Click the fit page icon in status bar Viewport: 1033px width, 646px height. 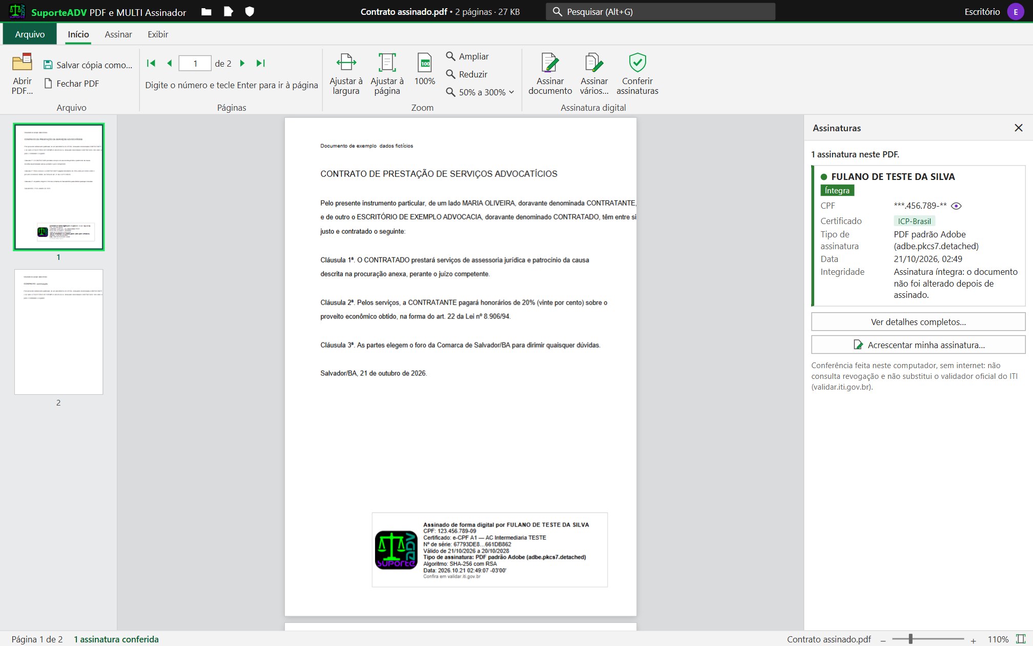1021,639
